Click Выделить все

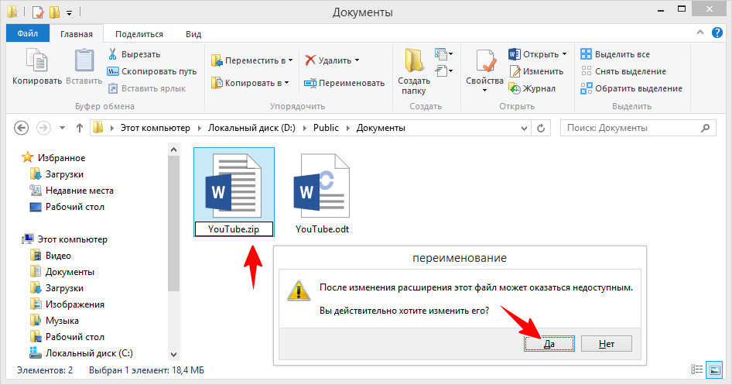coord(615,54)
